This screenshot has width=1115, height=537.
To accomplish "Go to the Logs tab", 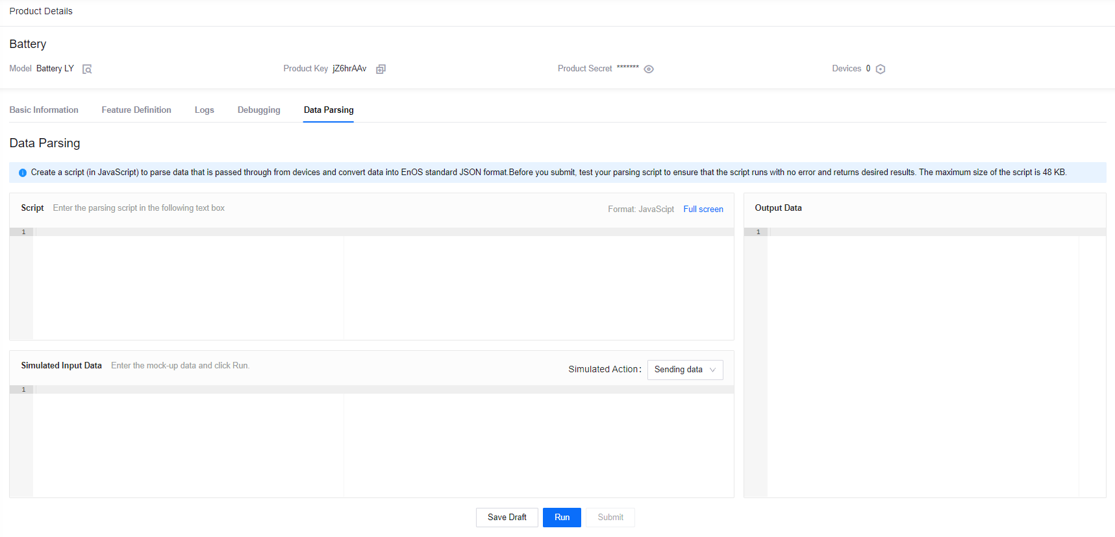I will pos(204,110).
